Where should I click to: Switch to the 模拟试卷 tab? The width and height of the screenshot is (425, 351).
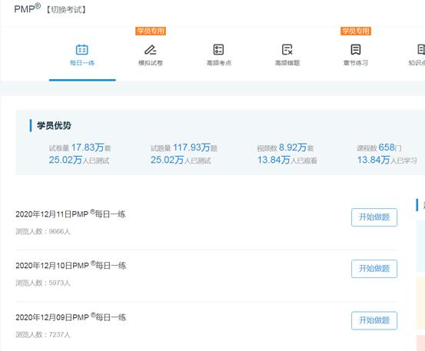point(151,63)
